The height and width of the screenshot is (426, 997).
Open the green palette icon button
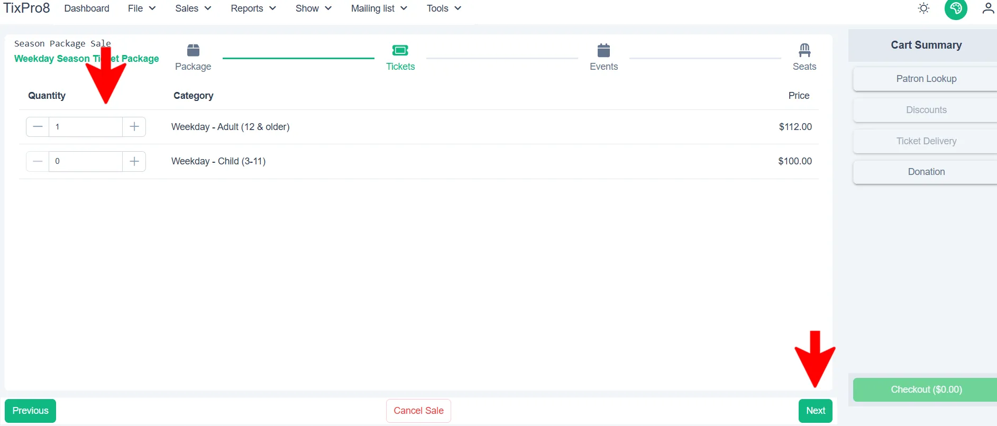click(x=956, y=8)
